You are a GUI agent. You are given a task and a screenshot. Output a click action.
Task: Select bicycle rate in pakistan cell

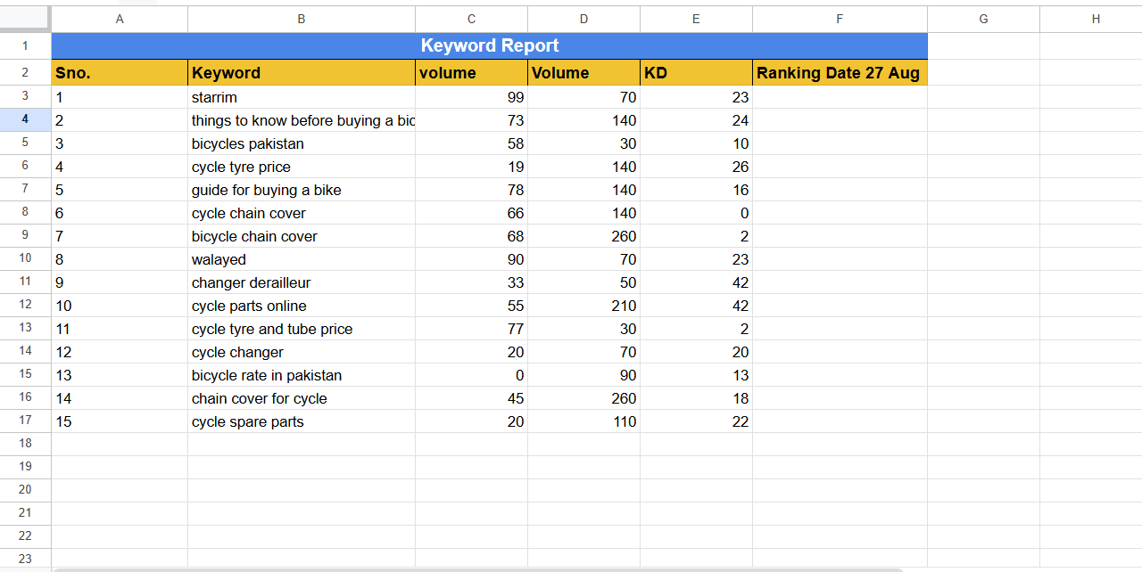click(x=302, y=375)
